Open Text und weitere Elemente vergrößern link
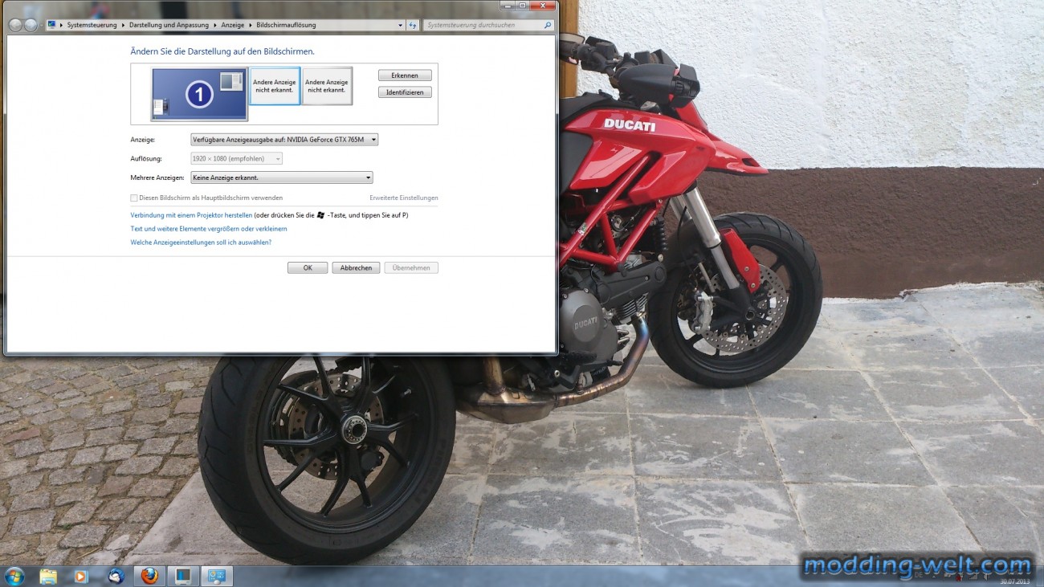The image size is (1044, 587). pos(209,229)
